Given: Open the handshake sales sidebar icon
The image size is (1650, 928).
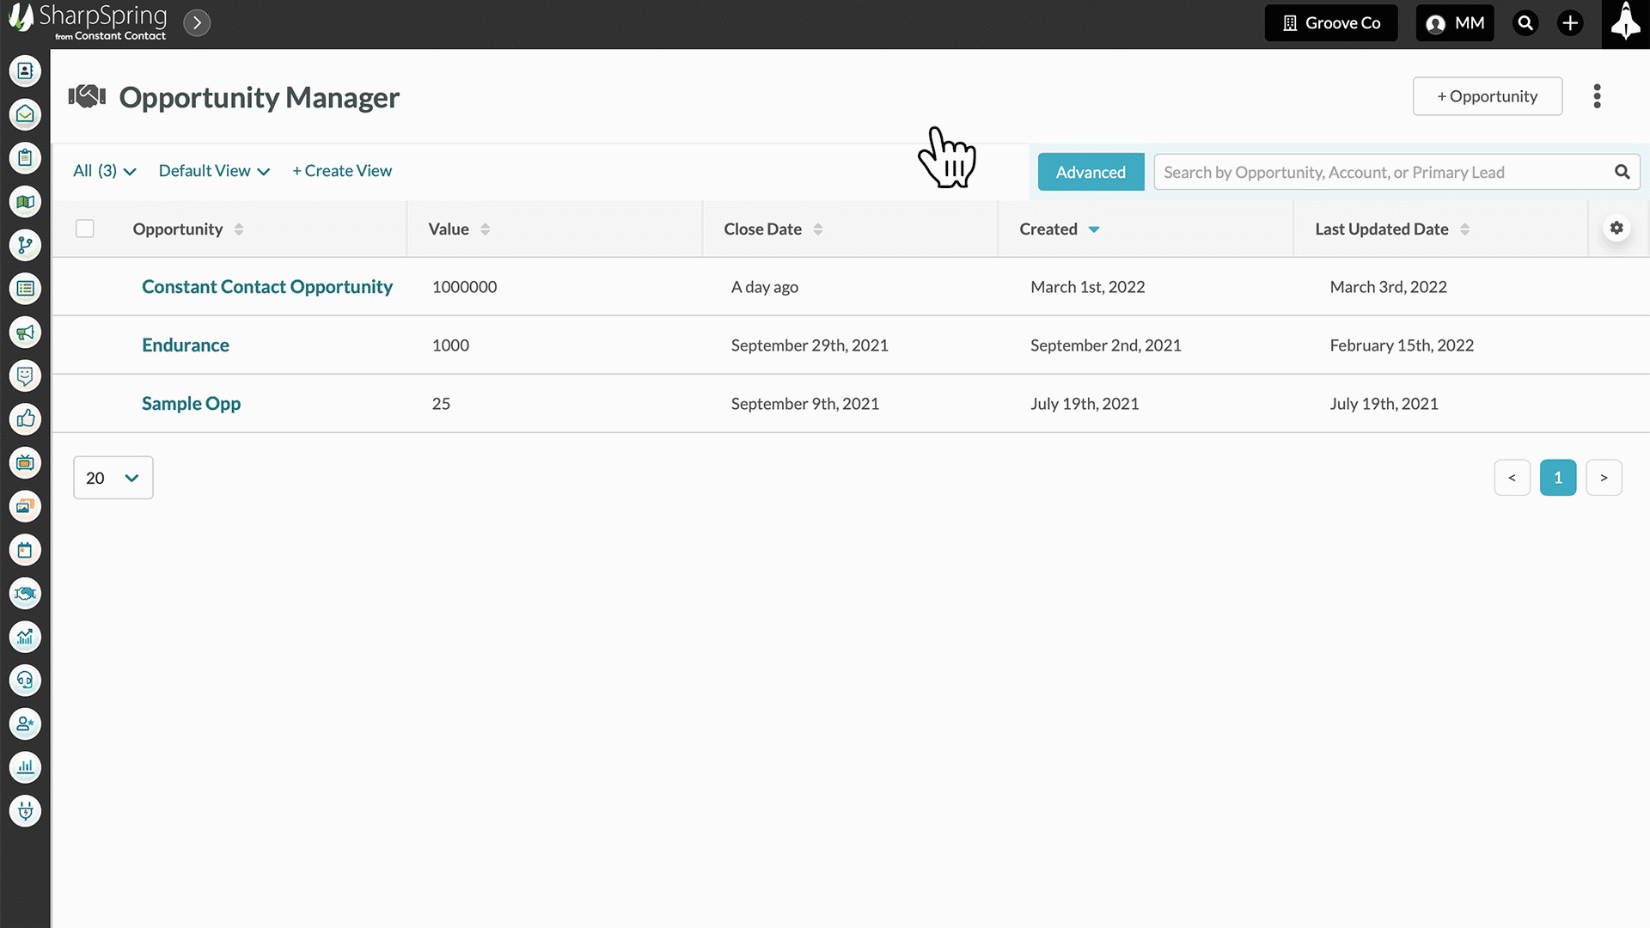Looking at the screenshot, I should tap(25, 594).
